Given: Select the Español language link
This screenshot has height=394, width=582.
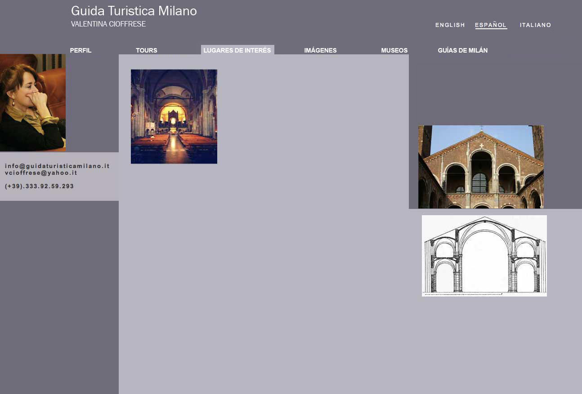Looking at the screenshot, I should [491, 25].
